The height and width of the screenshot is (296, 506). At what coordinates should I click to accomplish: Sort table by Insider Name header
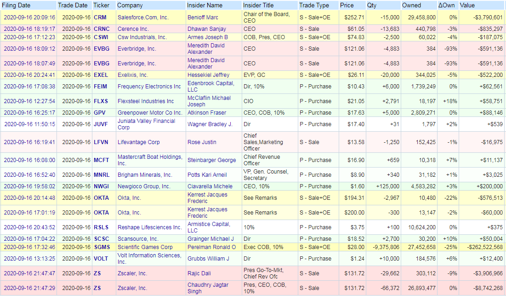pyautogui.click(x=205, y=6)
